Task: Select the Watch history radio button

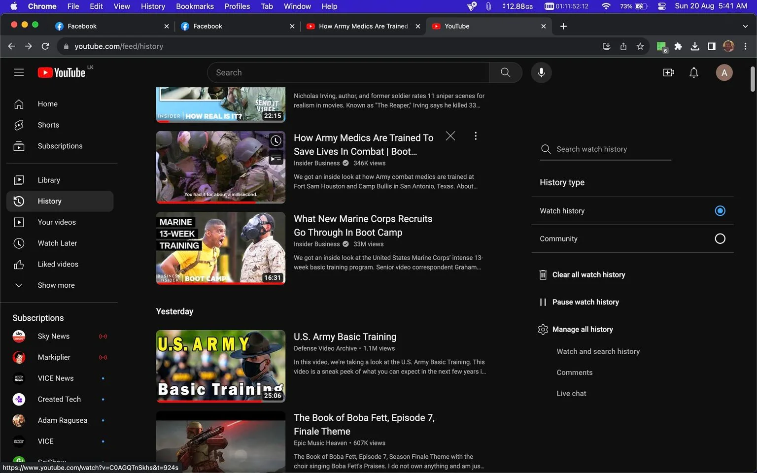Action: [x=720, y=211]
